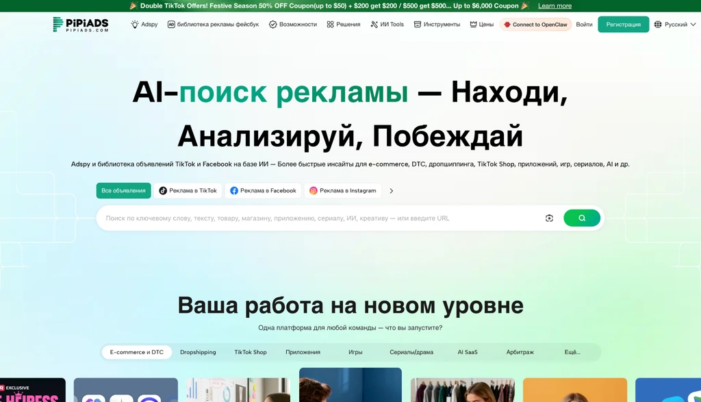Open the ИИ Tools menu
Viewport: 701px width, 402px height.
(x=387, y=25)
